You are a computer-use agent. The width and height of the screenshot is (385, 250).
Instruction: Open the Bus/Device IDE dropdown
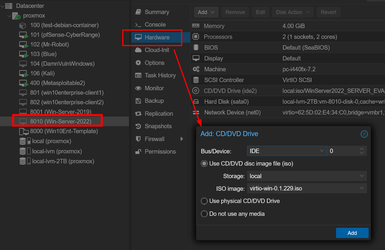click(286, 151)
